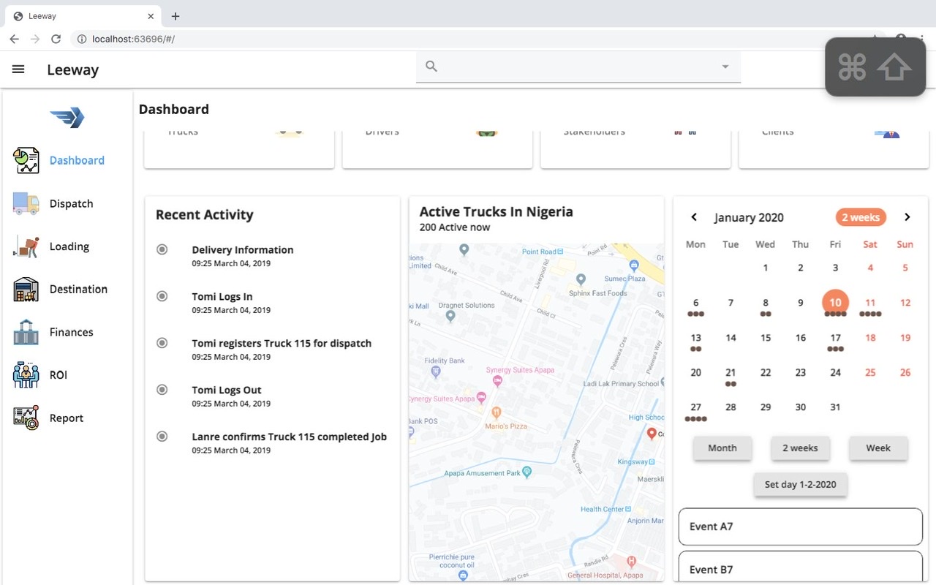Select January 21 in calendar
936x585 pixels.
click(x=731, y=373)
